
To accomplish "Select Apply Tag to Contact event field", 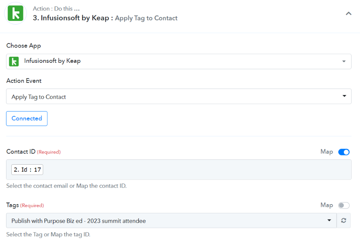I will pos(179,96).
